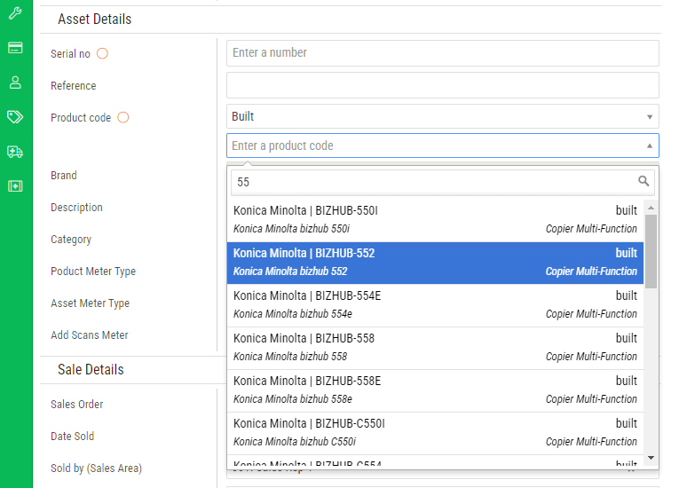
Task: Click the orange circle beside Product code
Action: tap(123, 117)
